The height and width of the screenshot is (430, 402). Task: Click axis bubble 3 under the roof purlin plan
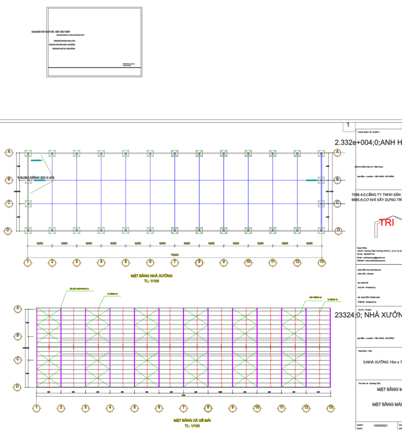click(86, 408)
